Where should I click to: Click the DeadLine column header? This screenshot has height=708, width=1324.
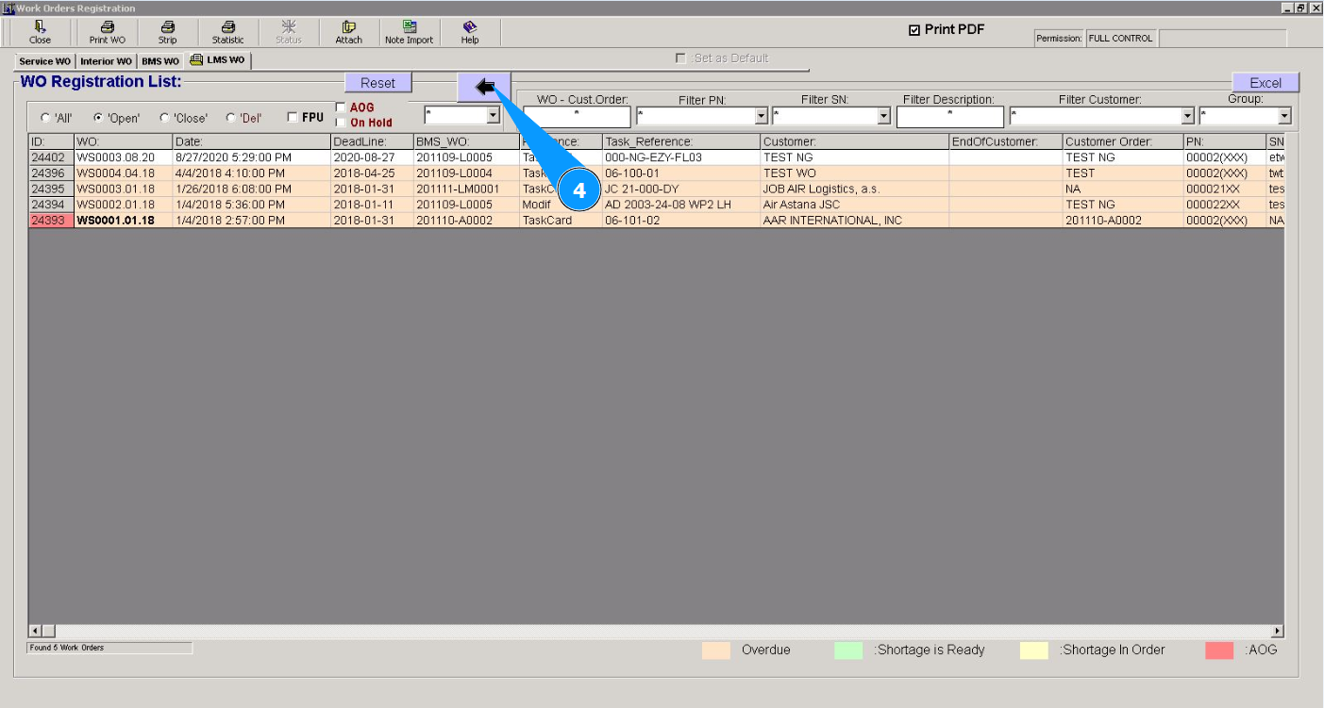tap(372, 141)
